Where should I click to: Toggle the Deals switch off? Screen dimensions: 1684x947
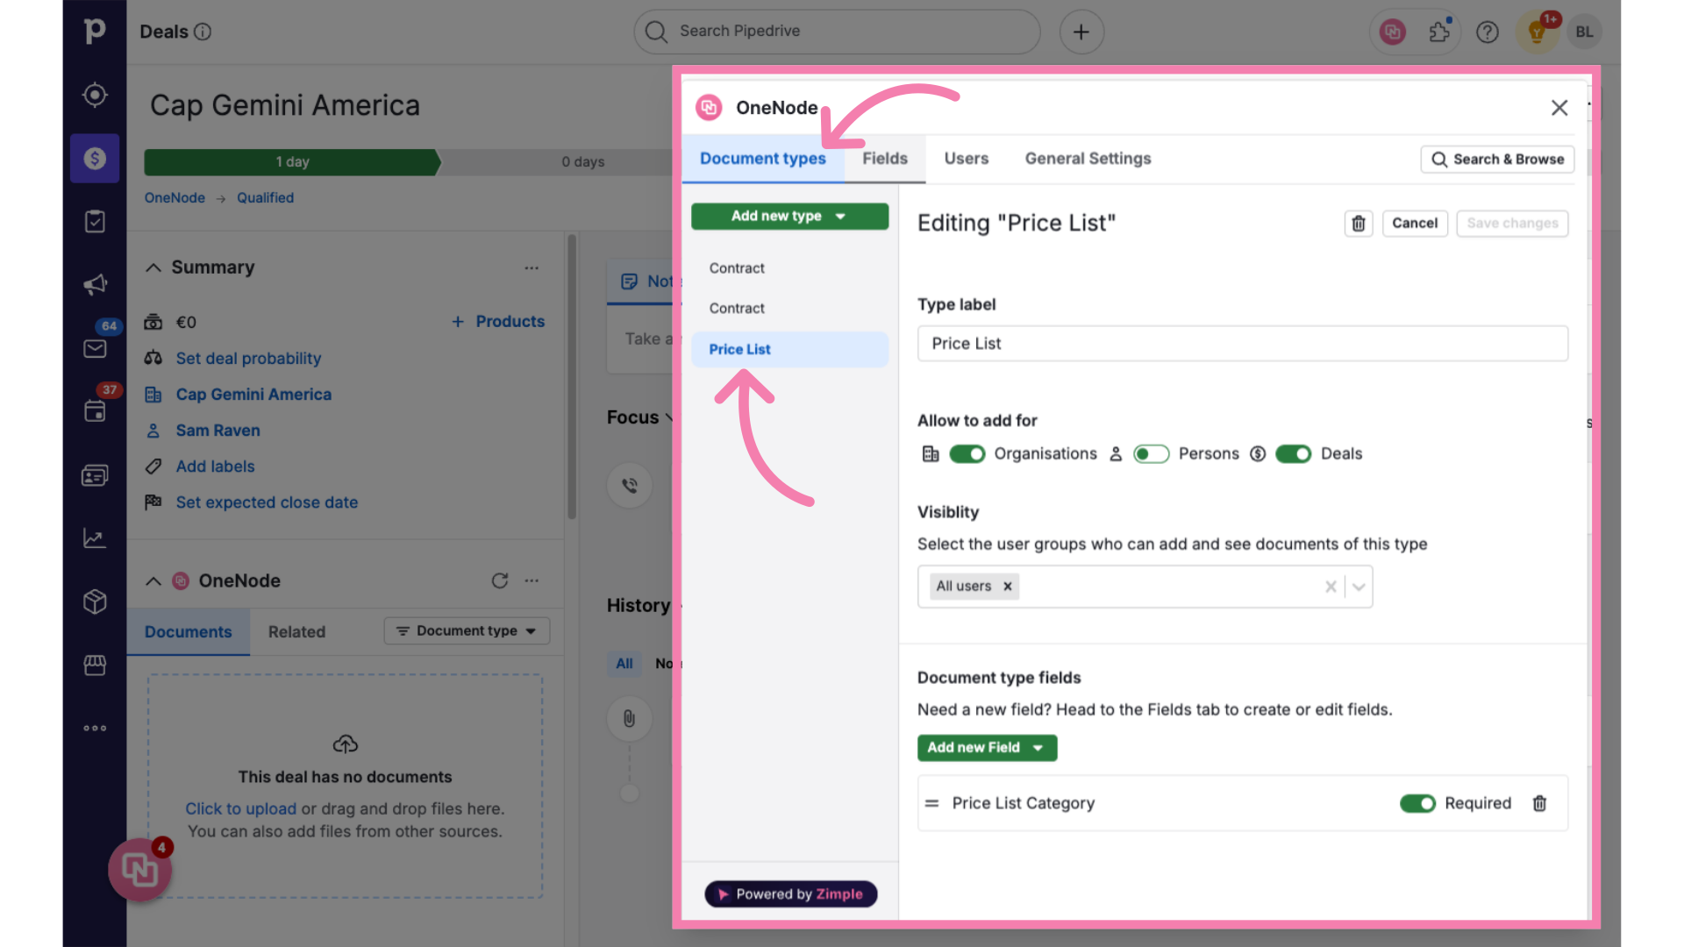[x=1294, y=453]
